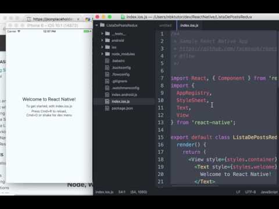Viewport: 279px width, 209px height.
Task: Click the .flowconfig file icon
Action: tap(107, 74)
